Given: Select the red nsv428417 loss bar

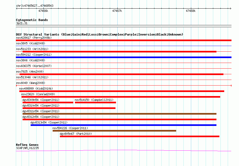Looking at the screenshot, I should click(x=124, y=40).
